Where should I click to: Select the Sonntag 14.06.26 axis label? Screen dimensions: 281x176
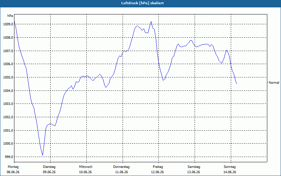click(230, 169)
